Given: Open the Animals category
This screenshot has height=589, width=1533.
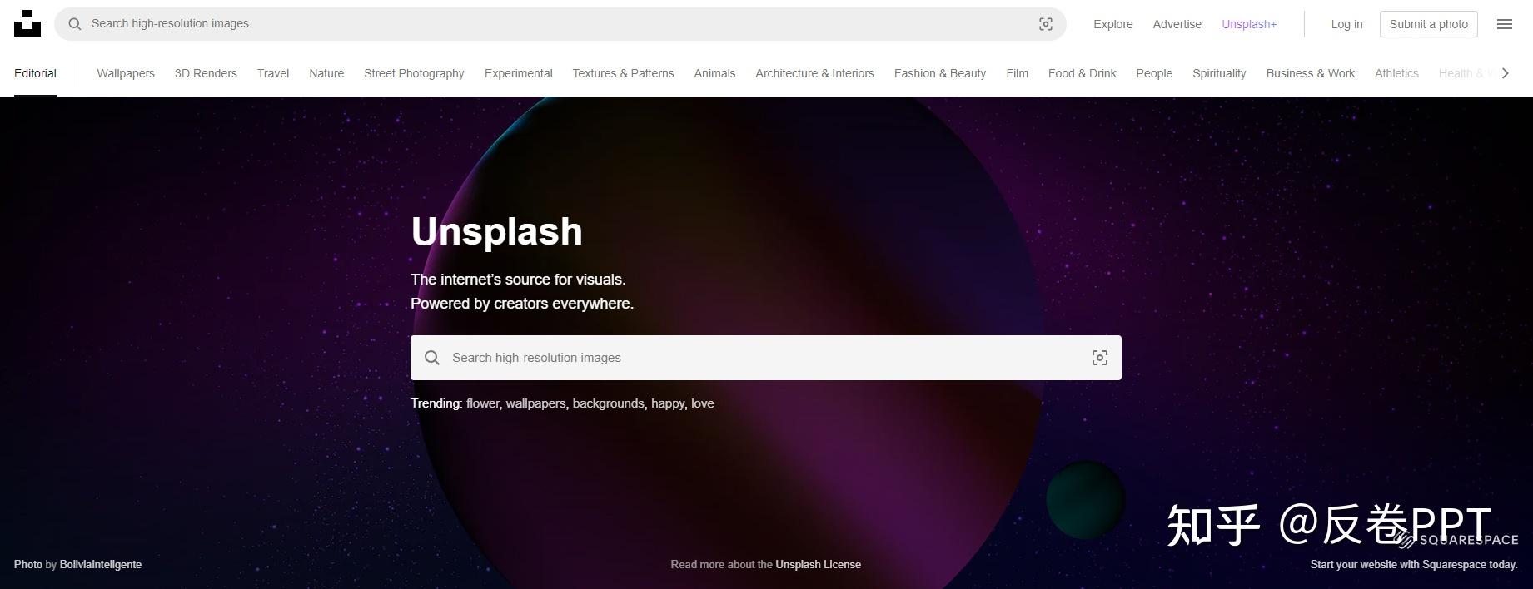Looking at the screenshot, I should pos(714,73).
